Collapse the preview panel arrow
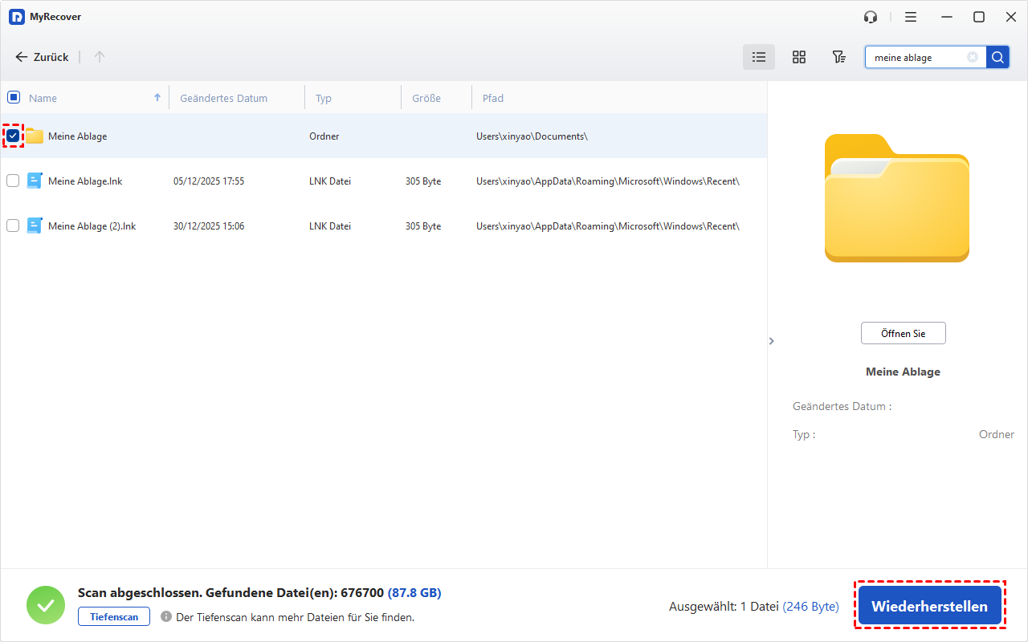The image size is (1028, 642). (772, 341)
